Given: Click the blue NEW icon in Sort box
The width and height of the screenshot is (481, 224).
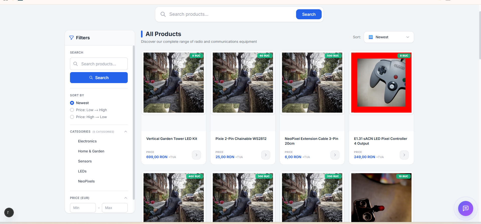Looking at the screenshot, I should pyautogui.click(x=371, y=37).
